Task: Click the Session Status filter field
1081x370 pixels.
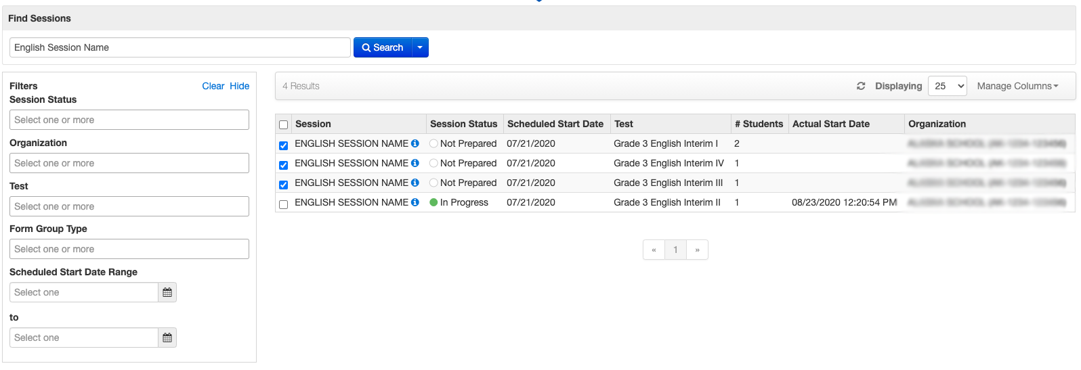Action: point(129,120)
